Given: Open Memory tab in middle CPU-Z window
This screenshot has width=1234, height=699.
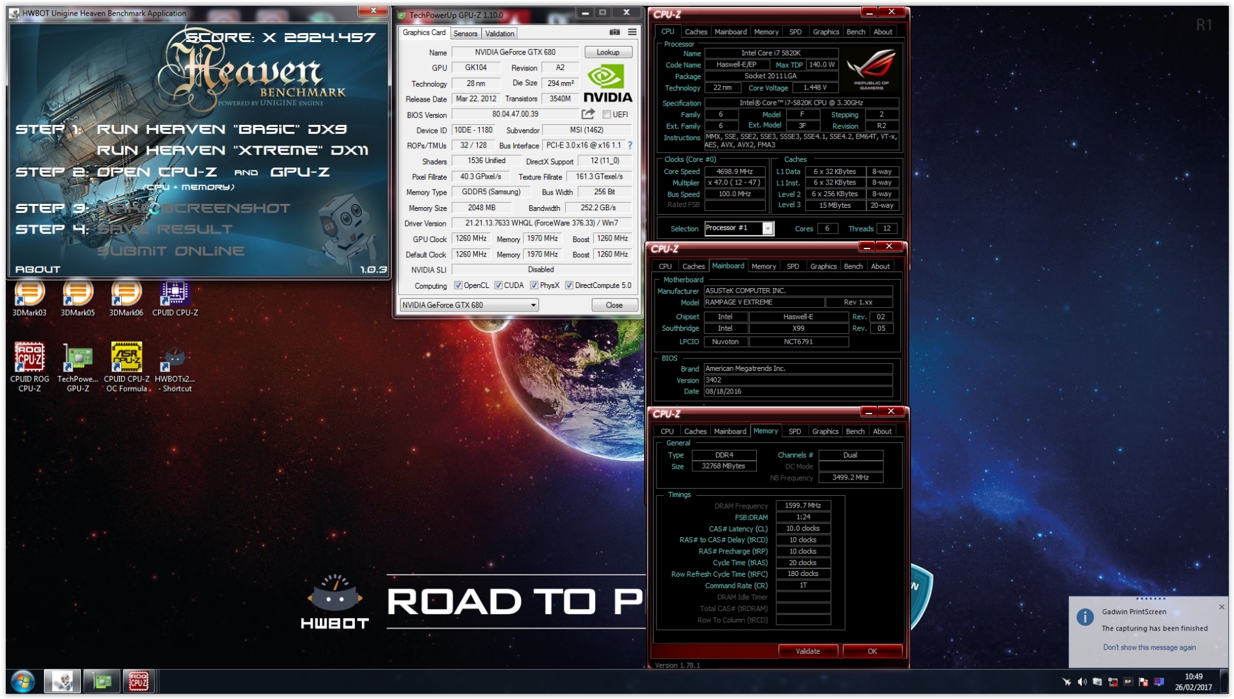Looking at the screenshot, I should (763, 266).
